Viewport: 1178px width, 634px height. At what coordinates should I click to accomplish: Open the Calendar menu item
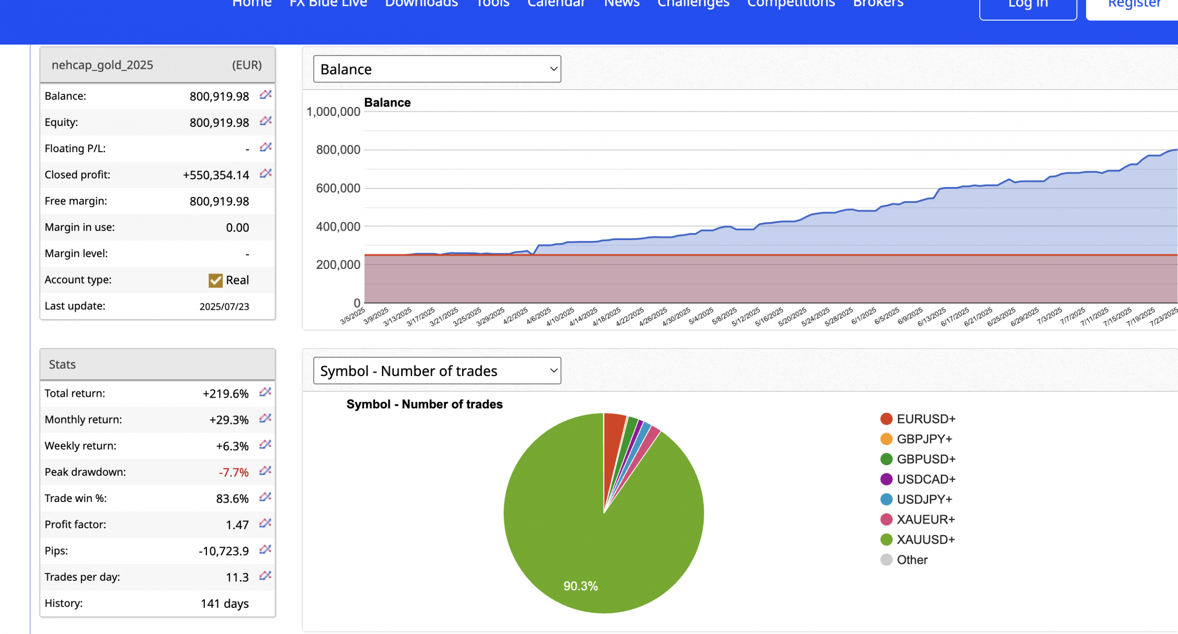[556, 4]
